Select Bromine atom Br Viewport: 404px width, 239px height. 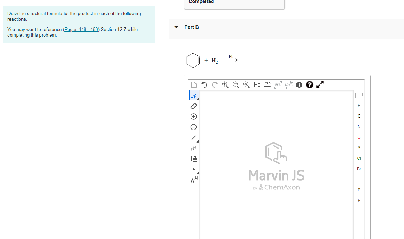click(359, 169)
